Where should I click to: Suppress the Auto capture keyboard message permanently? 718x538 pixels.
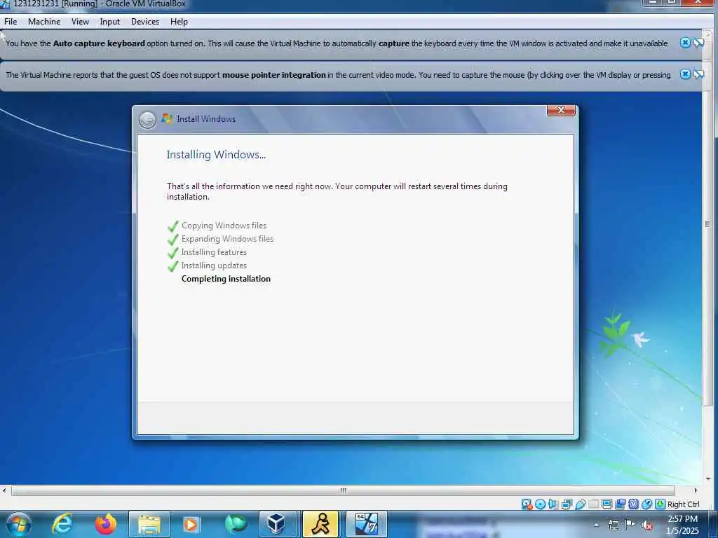coord(698,43)
